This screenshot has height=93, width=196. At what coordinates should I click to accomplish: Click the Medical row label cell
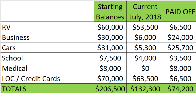(x=47, y=68)
